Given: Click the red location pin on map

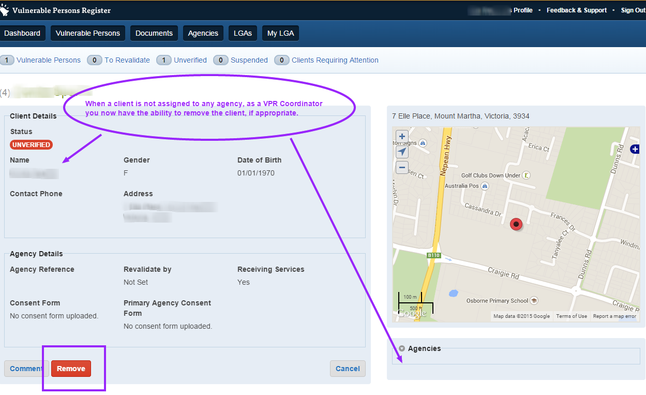Looking at the screenshot, I should click(x=516, y=224).
